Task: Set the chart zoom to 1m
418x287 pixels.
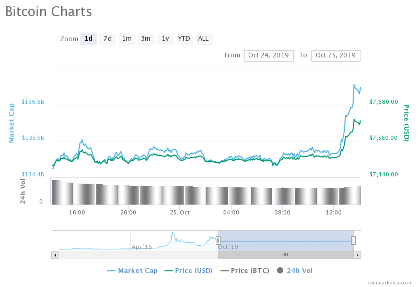Action: click(126, 39)
